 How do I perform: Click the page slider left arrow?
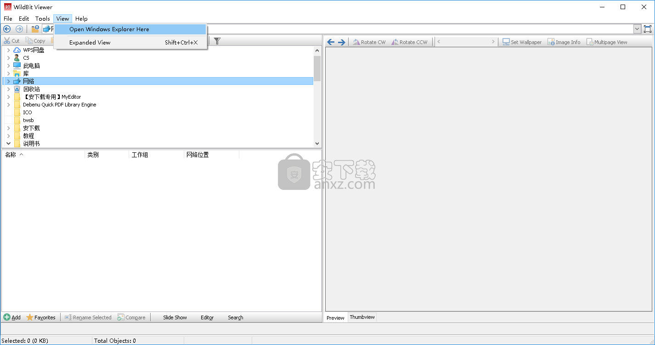[439, 42]
